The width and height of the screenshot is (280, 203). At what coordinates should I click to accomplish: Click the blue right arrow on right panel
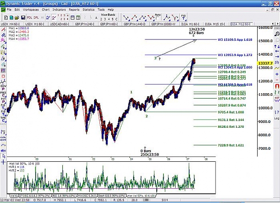(277, 56)
